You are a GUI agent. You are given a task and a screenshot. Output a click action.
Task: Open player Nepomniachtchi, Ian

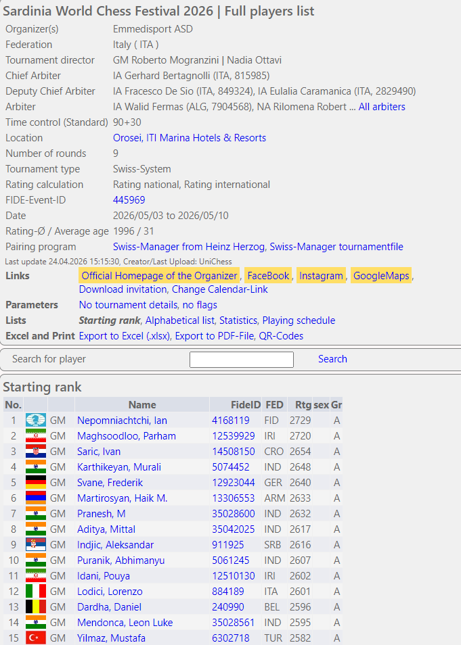pos(122,421)
